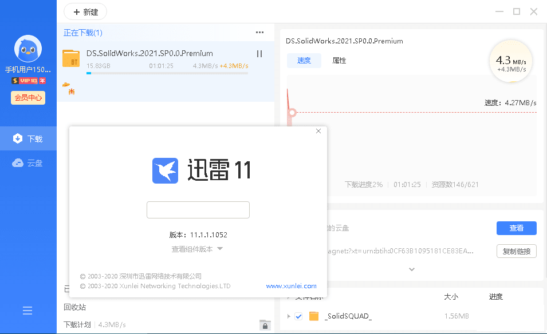
Task: Click the 查看 cloud button
Action: [516, 228]
